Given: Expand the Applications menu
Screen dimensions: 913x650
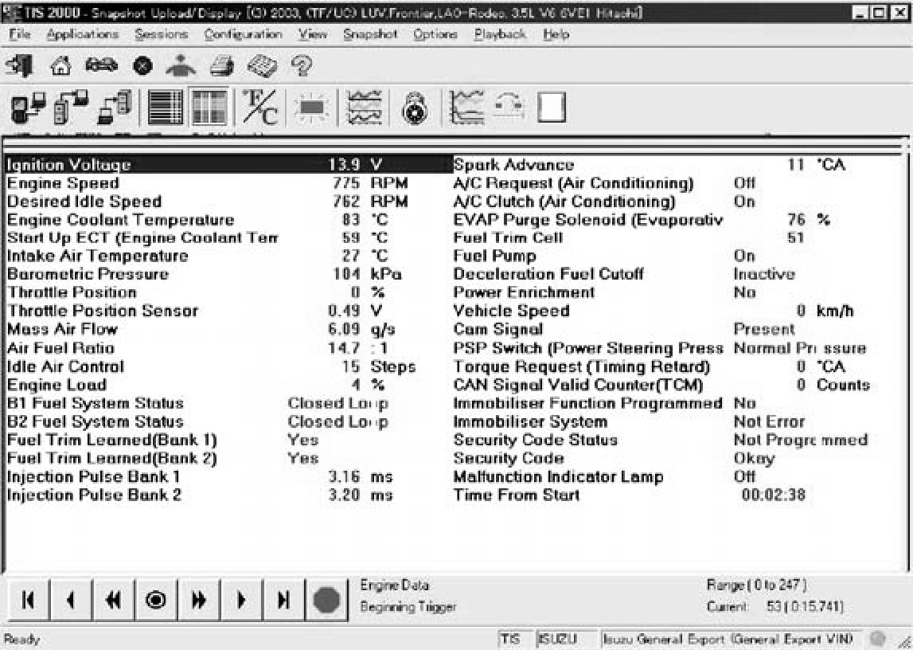Looking at the screenshot, I should [82, 35].
